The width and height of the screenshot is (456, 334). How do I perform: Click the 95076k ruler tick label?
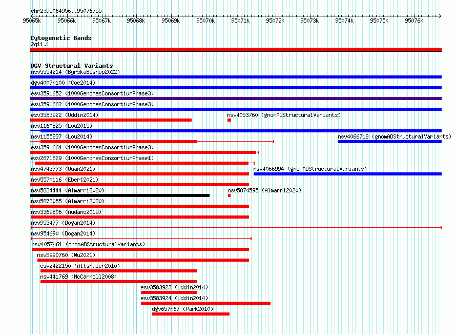[x=414, y=21]
